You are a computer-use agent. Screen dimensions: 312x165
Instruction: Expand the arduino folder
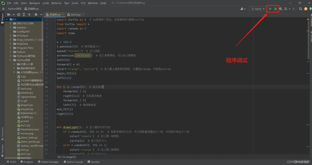pos(11,27)
